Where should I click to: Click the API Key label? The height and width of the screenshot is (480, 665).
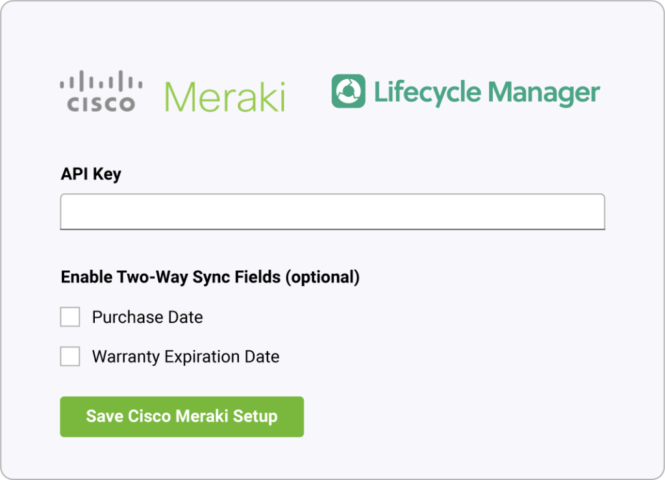(x=90, y=174)
